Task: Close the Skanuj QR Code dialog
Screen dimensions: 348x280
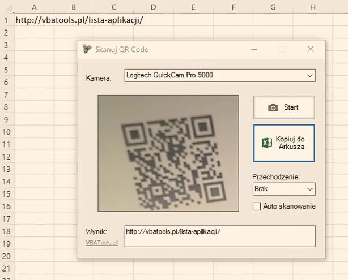Action: [x=311, y=49]
